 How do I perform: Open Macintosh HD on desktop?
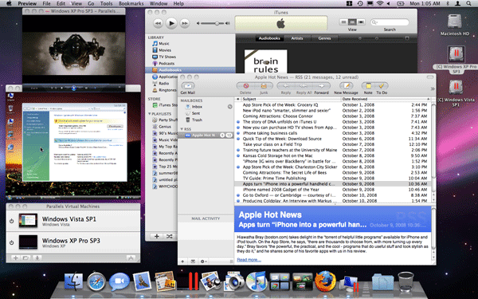coord(455,26)
